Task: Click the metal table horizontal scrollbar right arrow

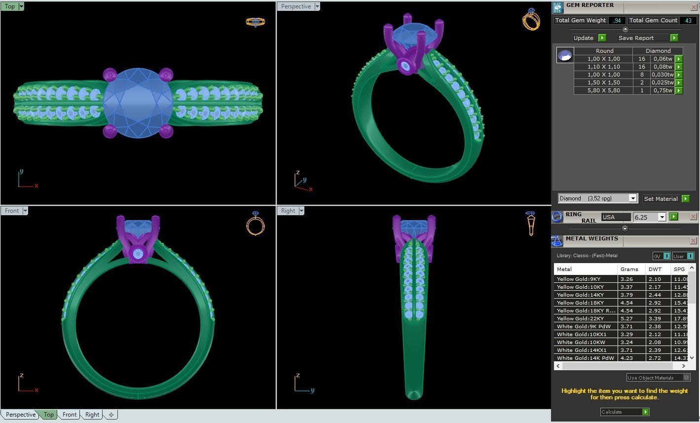Action: pos(684,366)
